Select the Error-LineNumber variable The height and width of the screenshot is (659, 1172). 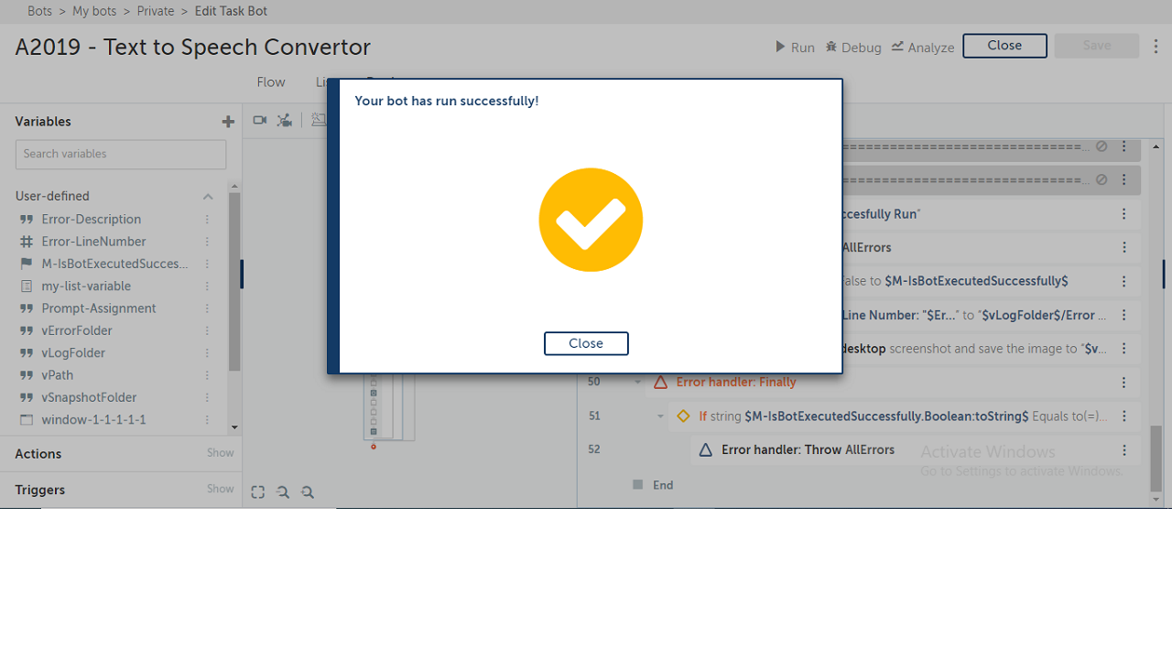point(93,242)
